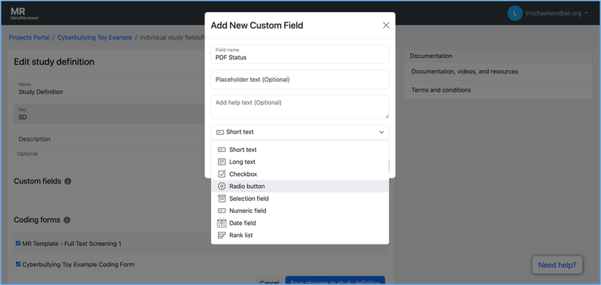Click the Rank list icon

[x=222, y=235]
